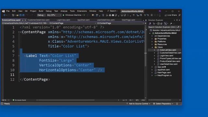208x117 pixels.
Task: Pin the Solution Explorer panel
Action: 177,20
